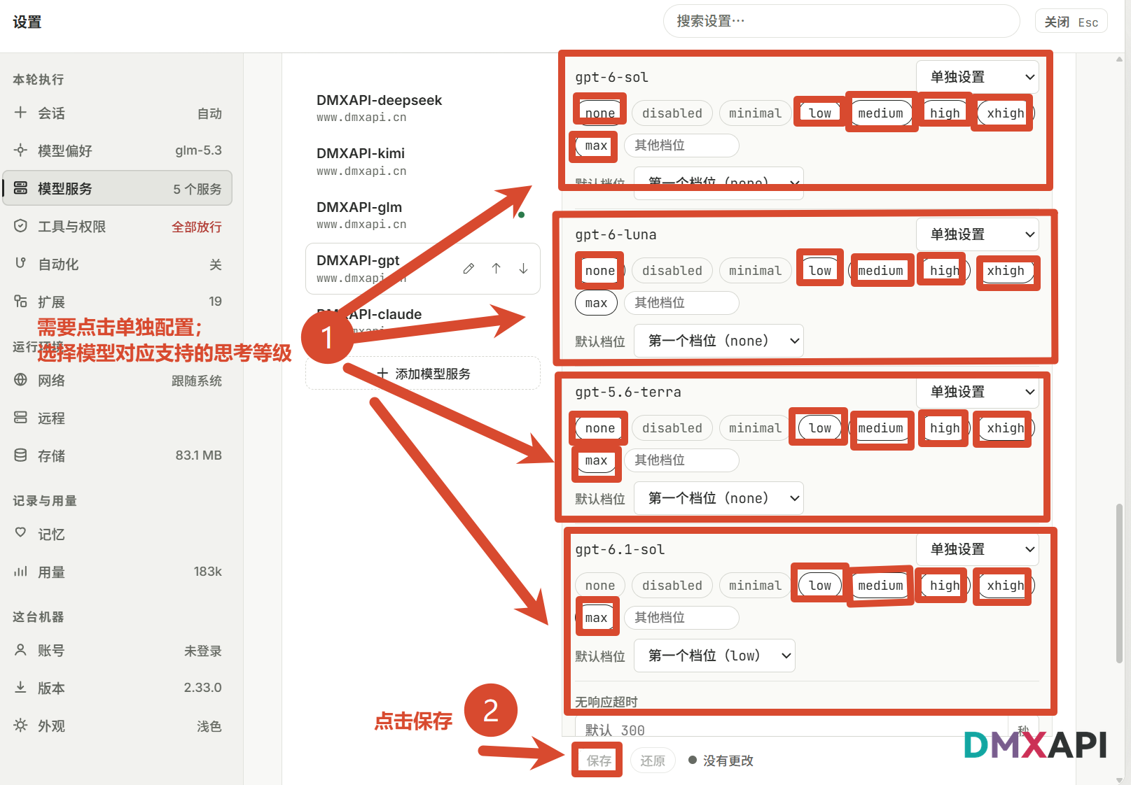
Task: Click the right-side vertical scrollbar thumb
Action: (x=1119, y=583)
